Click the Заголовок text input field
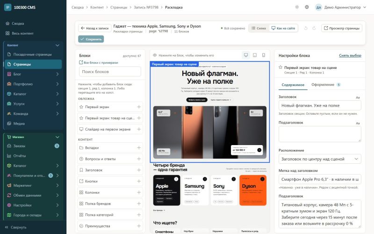 320,106
